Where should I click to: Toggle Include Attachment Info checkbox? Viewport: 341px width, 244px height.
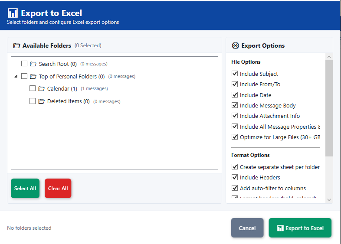point(235,116)
